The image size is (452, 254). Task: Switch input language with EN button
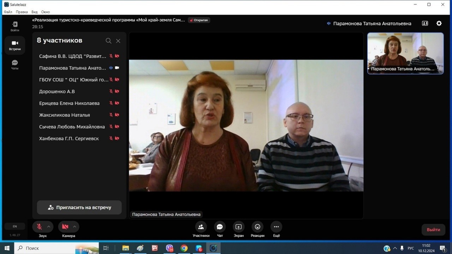[15, 226]
